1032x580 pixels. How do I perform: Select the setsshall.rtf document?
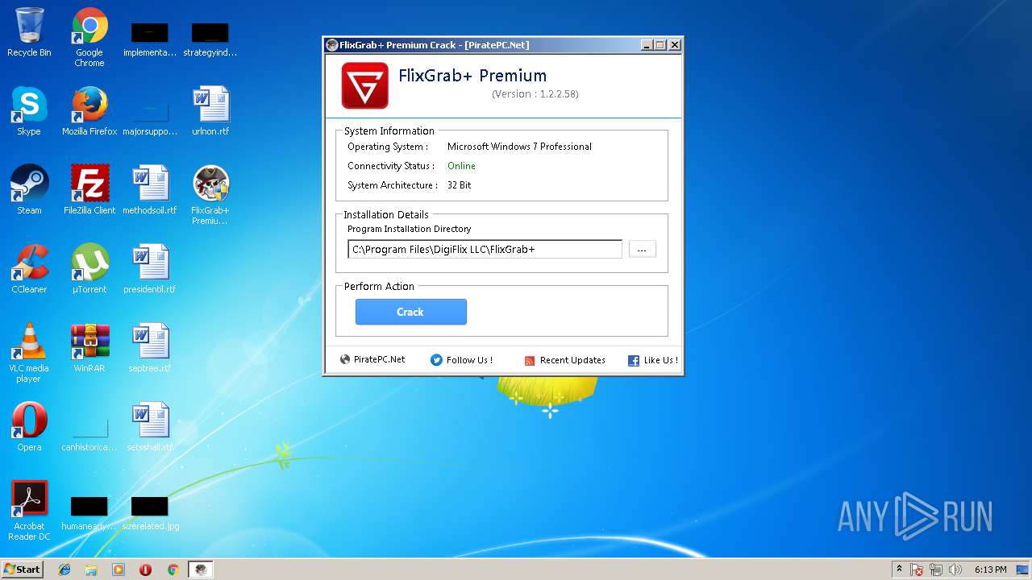[x=150, y=427]
